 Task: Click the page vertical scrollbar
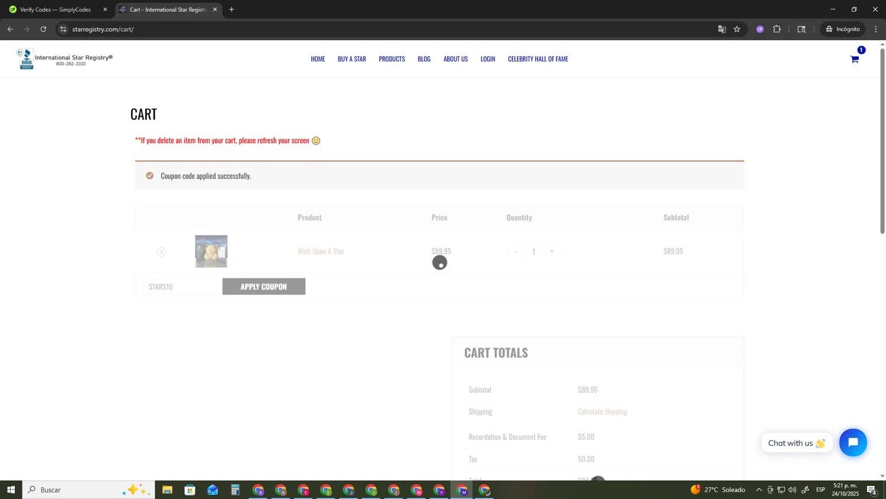click(882, 142)
